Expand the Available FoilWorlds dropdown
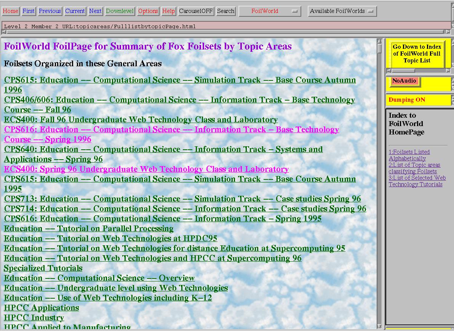The image size is (454, 331). [x=342, y=11]
